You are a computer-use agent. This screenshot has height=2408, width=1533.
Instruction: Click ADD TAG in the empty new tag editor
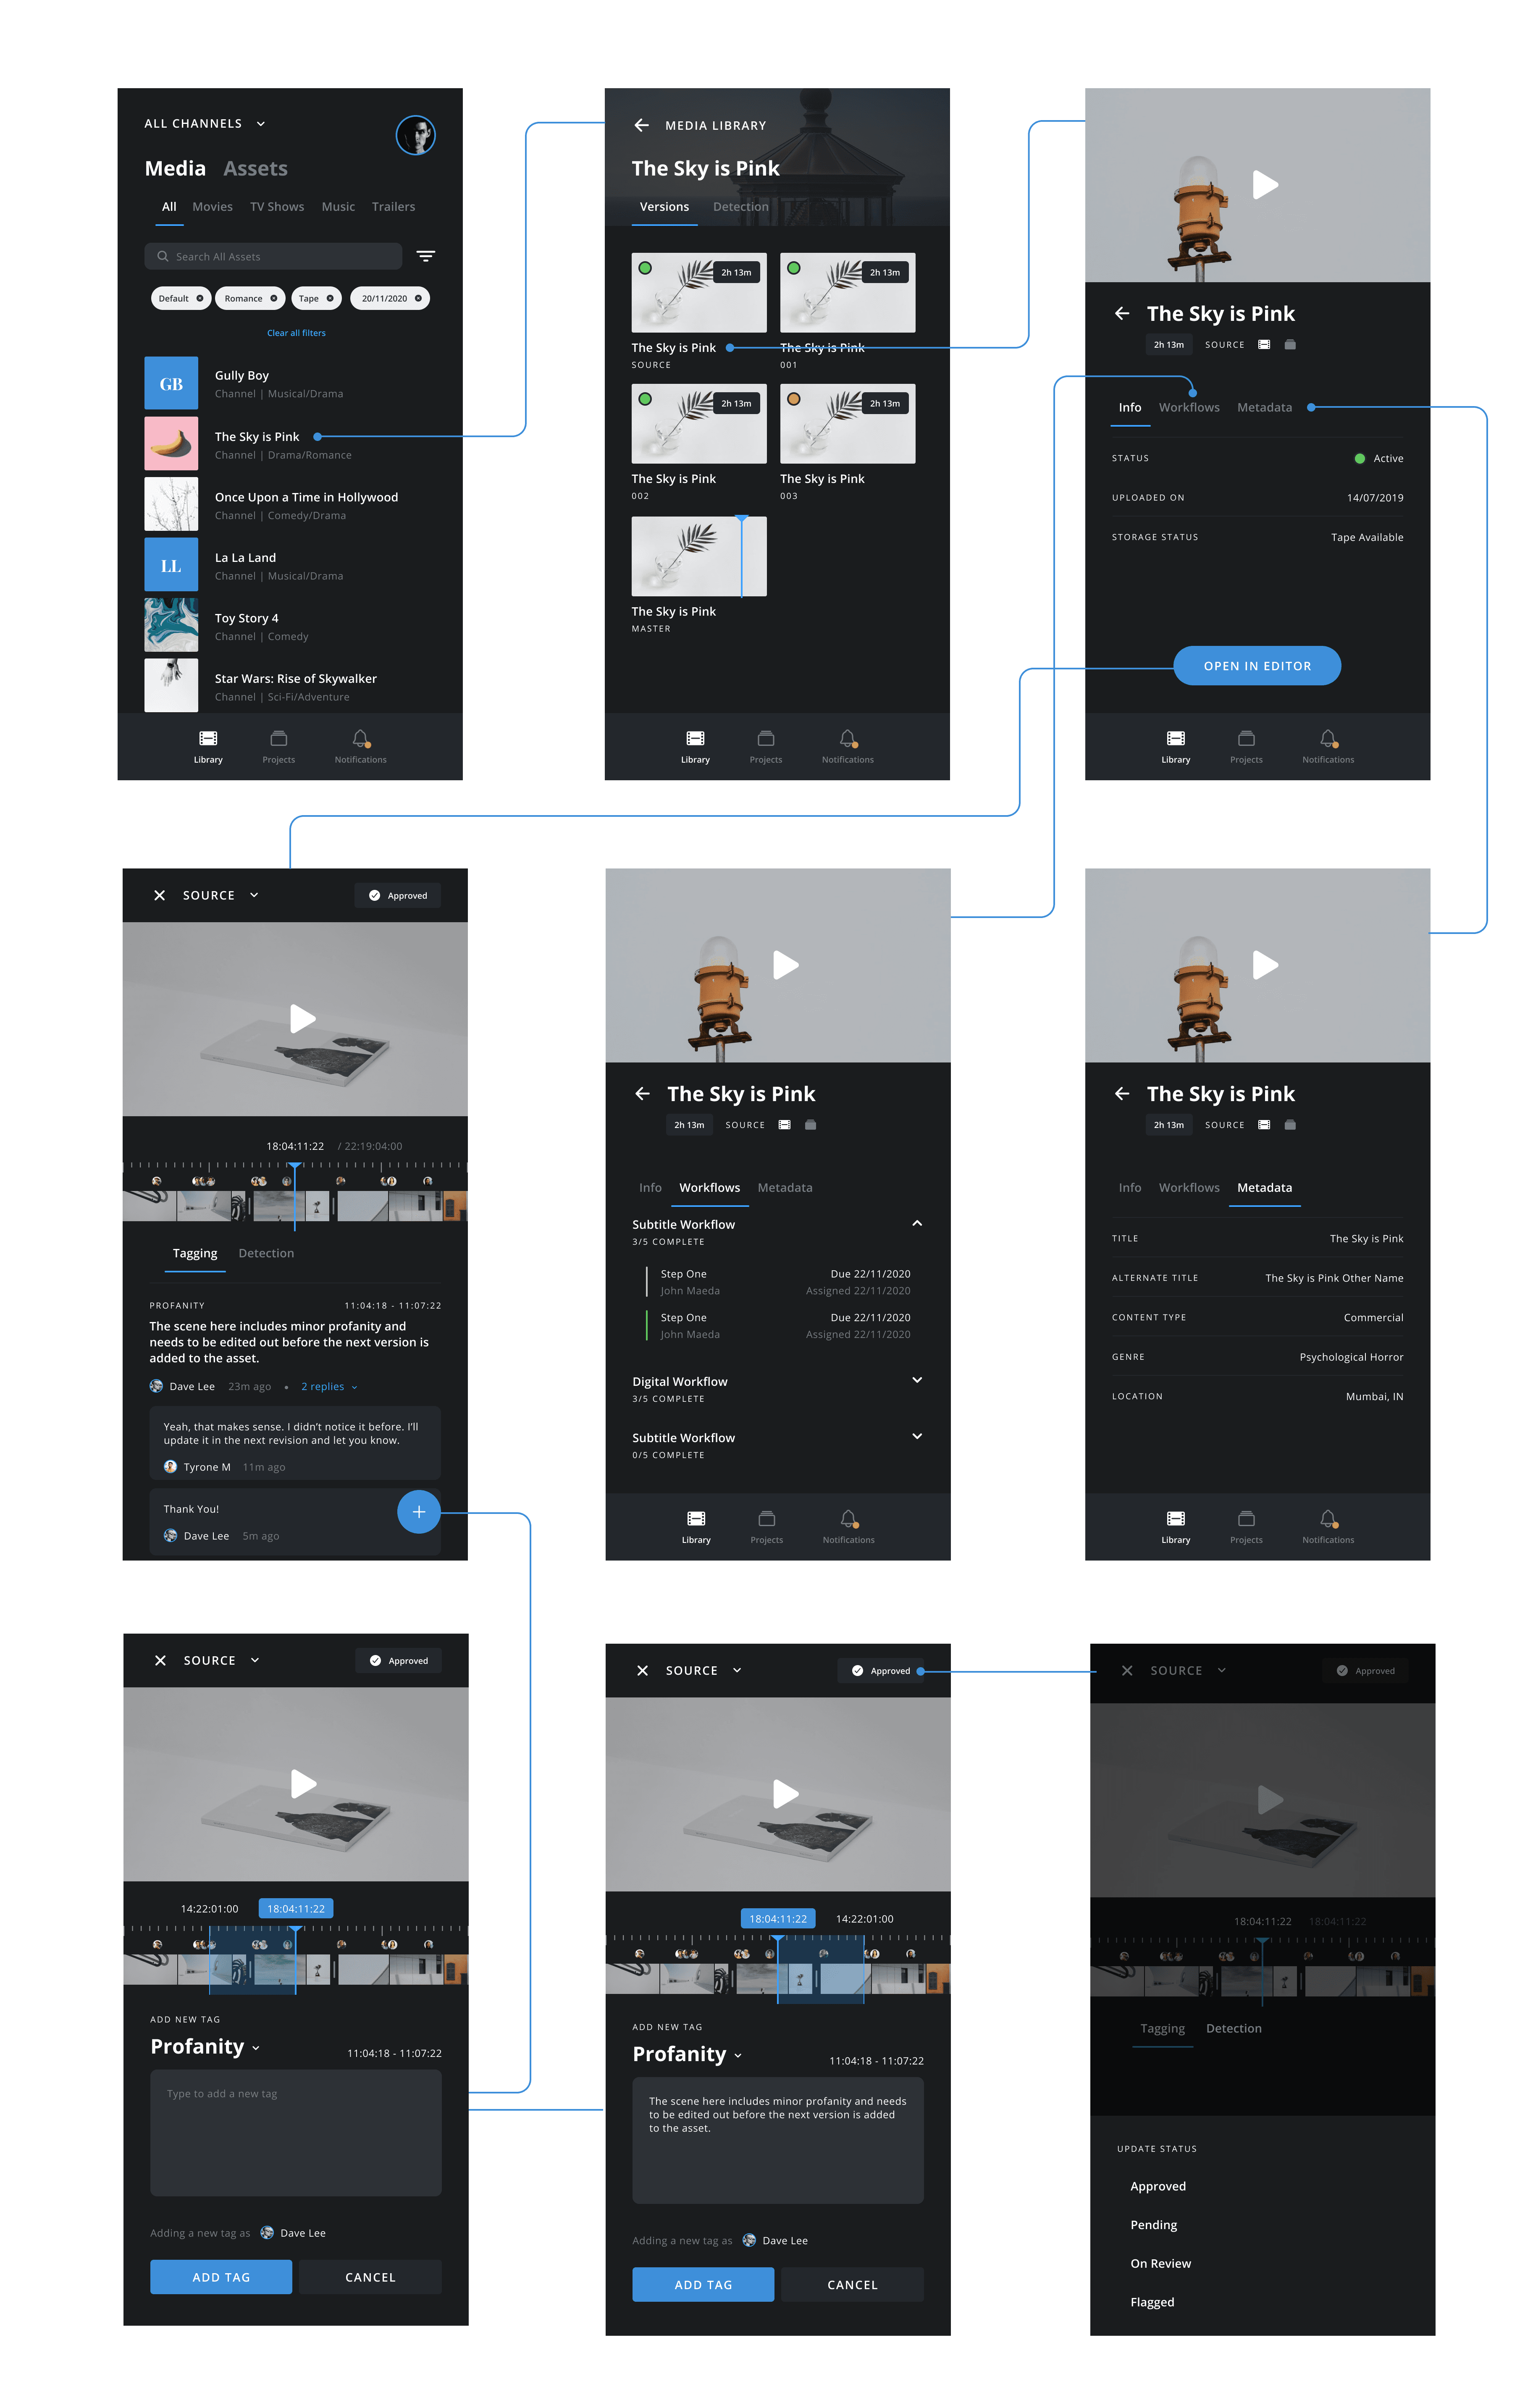coord(221,2277)
